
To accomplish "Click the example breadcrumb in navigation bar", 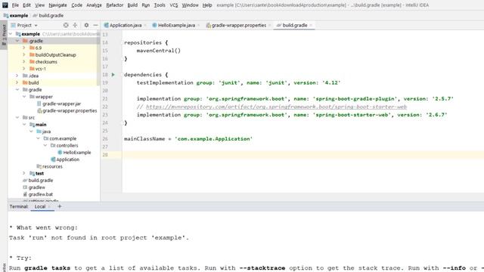I will point(16,15).
